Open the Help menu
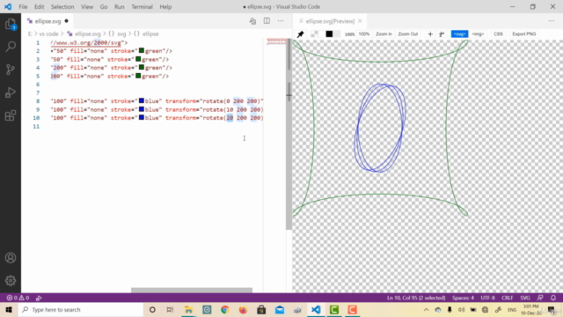563x317 pixels. pyautogui.click(x=165, y=6)
